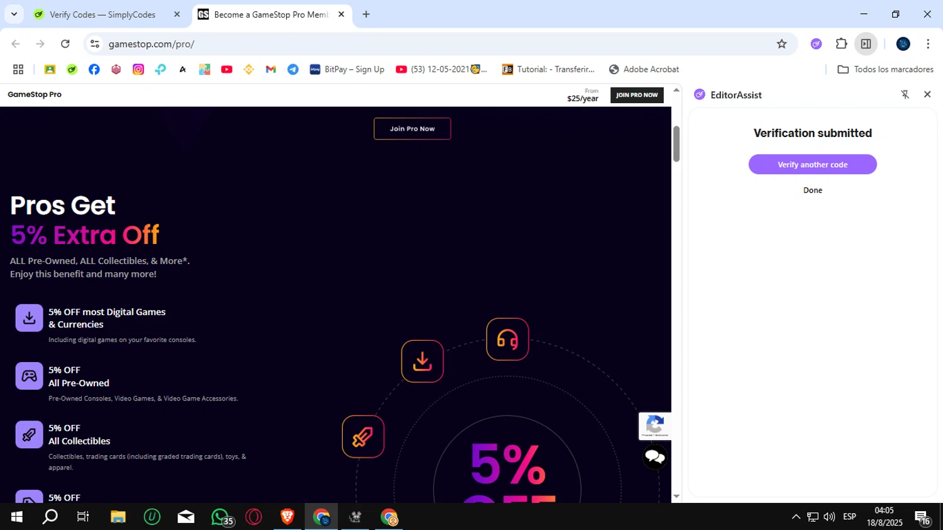The image size is (943, 530).
Task: Click orange sword icon in the graphic
Action: coord(363,436)
